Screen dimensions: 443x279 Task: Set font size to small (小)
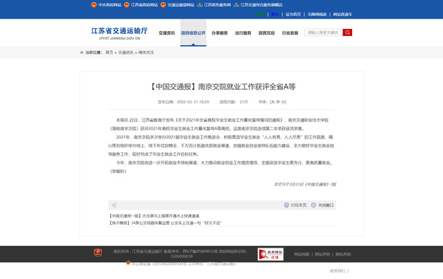283,102
